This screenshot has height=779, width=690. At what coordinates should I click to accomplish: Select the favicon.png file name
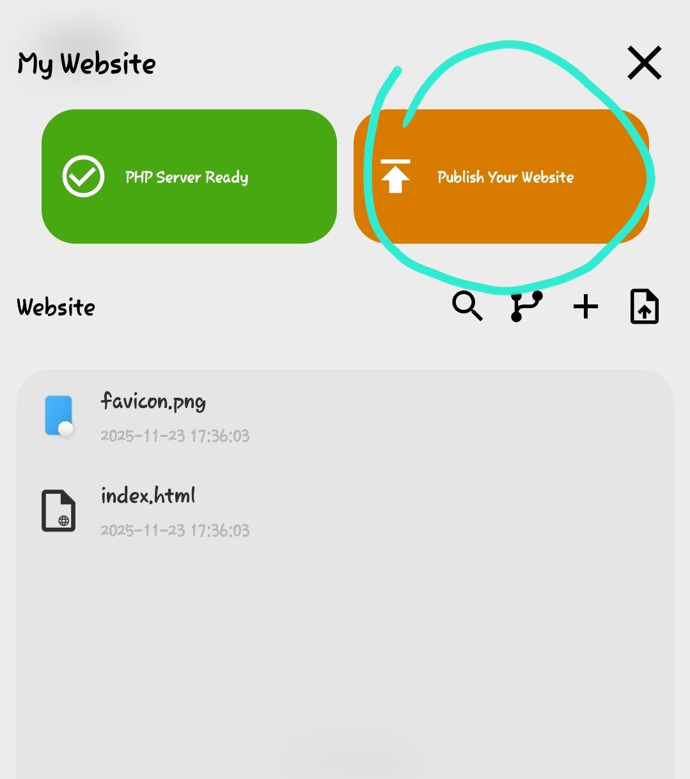[153, 402]
